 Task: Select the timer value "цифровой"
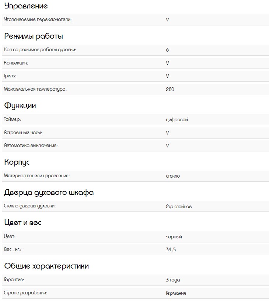tap(177, 119)
